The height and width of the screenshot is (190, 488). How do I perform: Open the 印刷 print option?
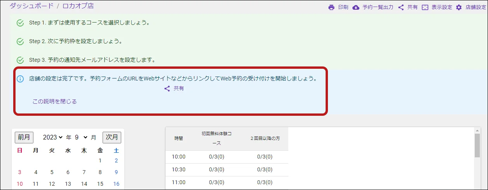343,7
